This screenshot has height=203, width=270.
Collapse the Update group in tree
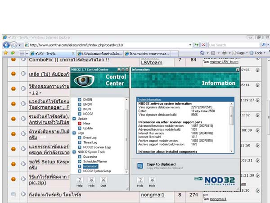[x=74, y=119]
